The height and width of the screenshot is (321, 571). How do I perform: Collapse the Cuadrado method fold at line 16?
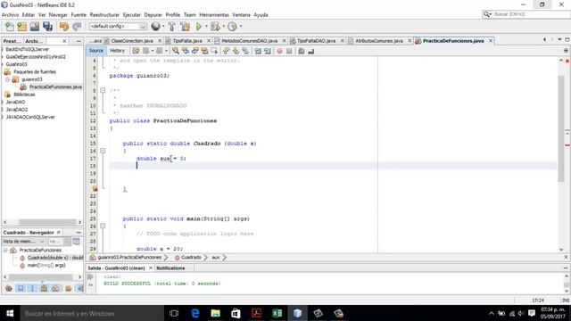tap(103, 151)
